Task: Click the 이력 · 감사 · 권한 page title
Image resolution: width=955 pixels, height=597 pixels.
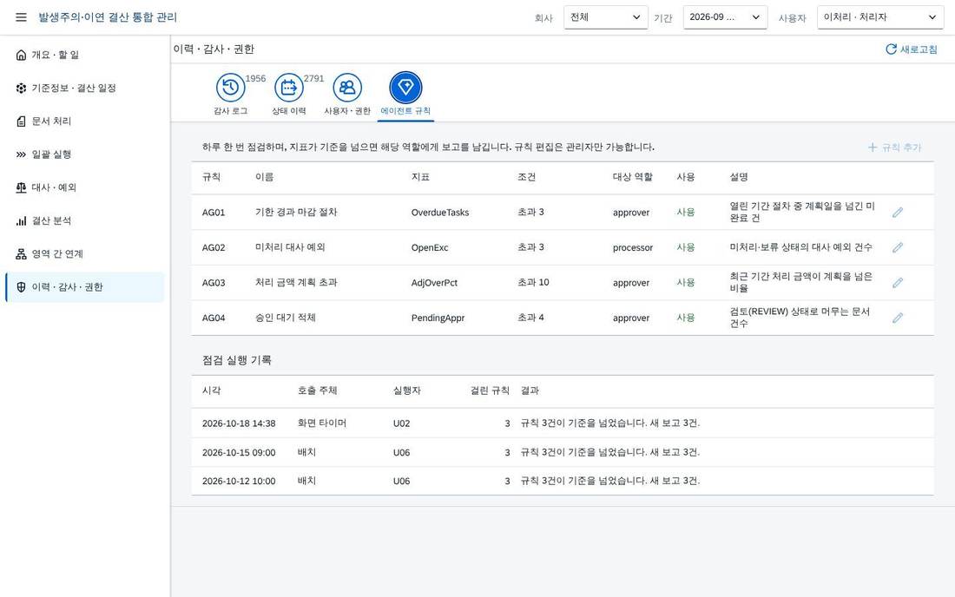Action: pyautogui.click(x=214, y=49)
